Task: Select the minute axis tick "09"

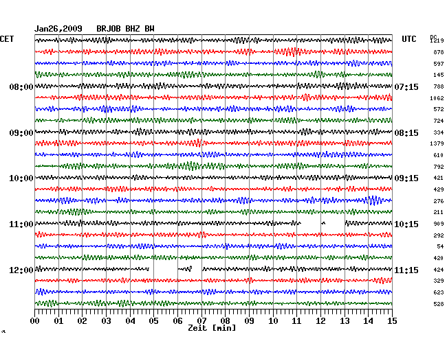Action: click(x=249, y=321)
